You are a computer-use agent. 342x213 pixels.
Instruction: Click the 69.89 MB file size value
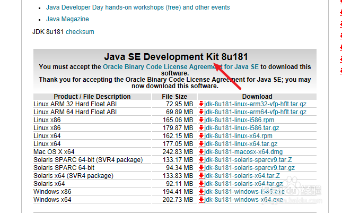click(180, 112)
